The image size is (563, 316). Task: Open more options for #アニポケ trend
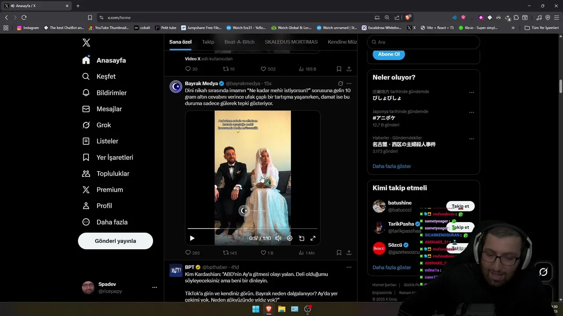(472, 112)
